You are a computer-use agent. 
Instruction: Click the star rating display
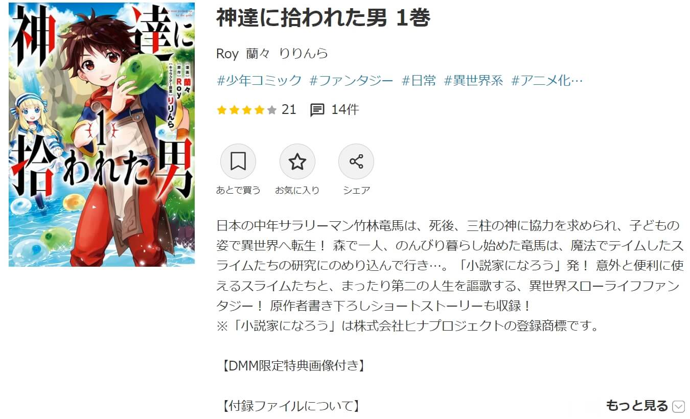click(247, 110)
